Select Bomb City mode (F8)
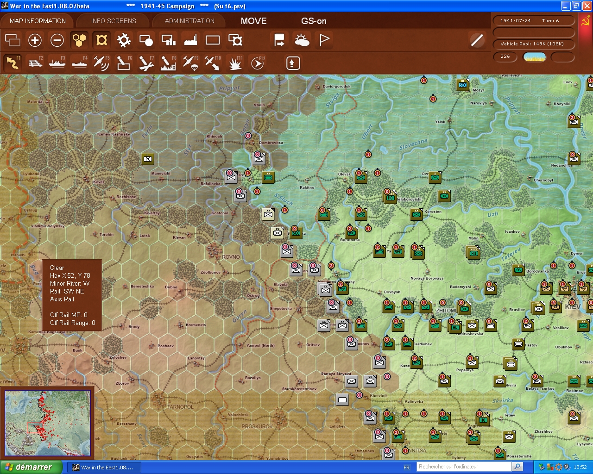 click(168, 63)
